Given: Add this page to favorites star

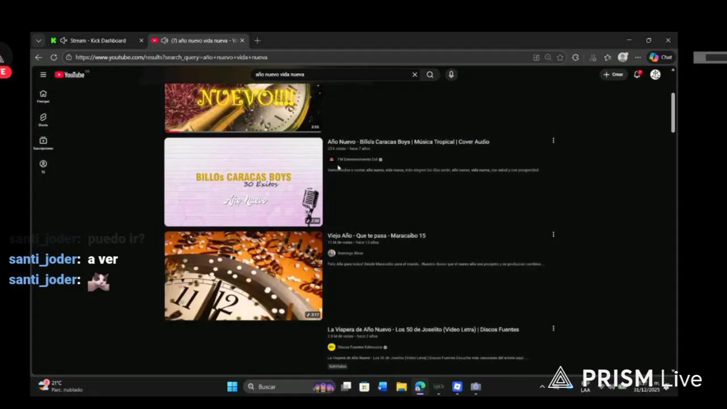Looking at the screenshot, I should point(560,57).
